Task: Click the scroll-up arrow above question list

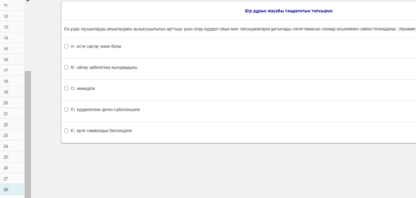Action: (x=28, y=1)
